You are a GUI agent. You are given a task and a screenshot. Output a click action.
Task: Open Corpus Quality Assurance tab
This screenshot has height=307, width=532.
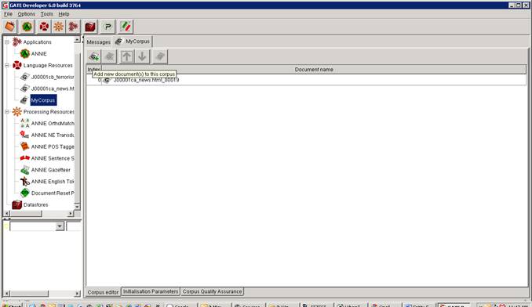coord(212,291)
